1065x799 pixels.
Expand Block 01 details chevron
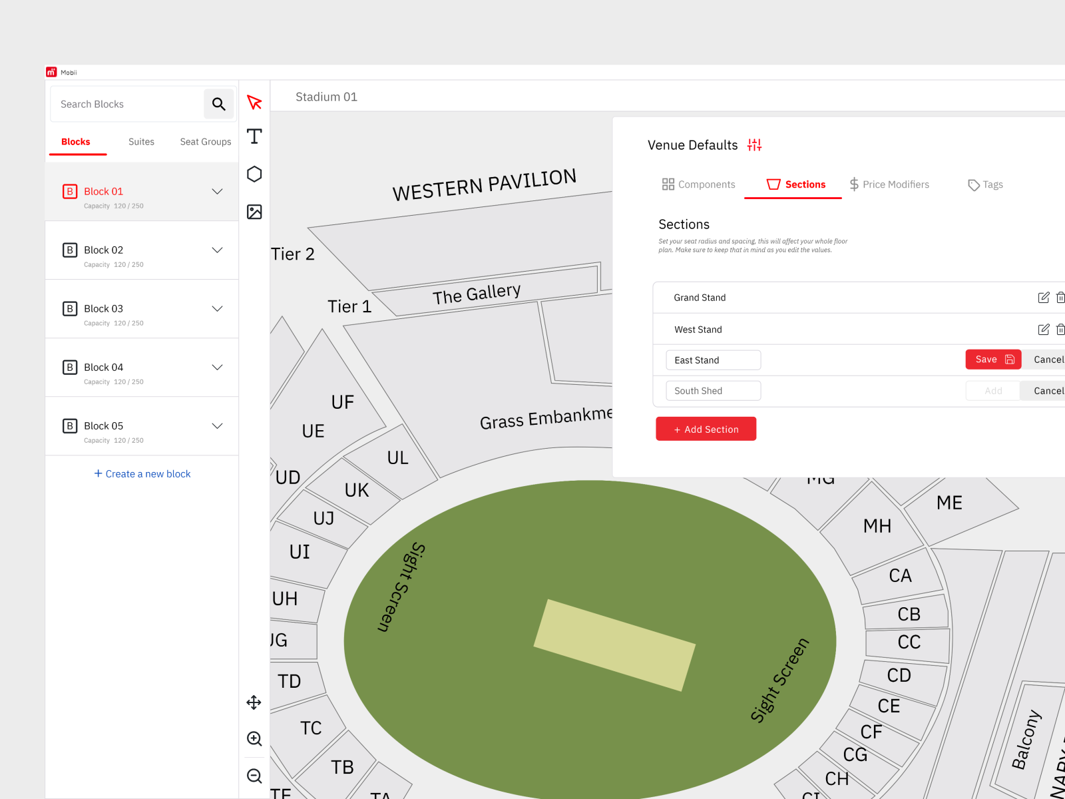point(217,191)
